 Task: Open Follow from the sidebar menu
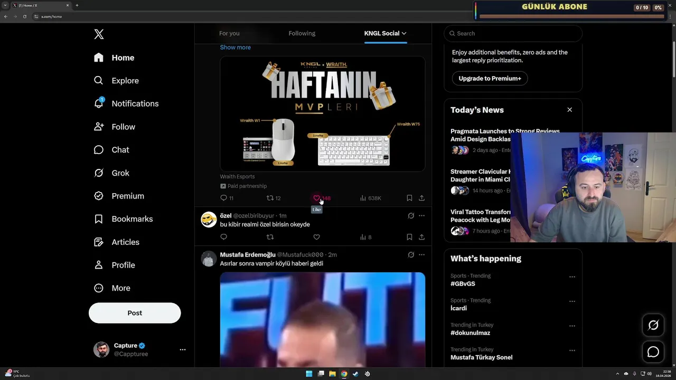(x=114, y=127)
